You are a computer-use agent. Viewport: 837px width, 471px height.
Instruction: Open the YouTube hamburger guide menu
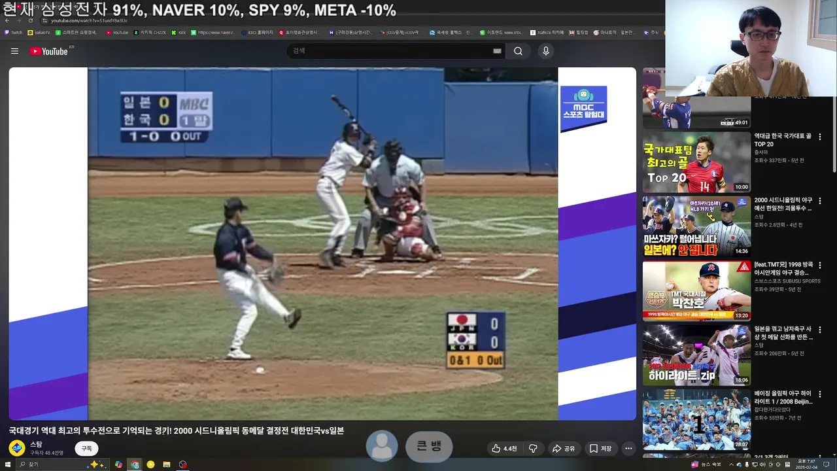pos(14,51)
